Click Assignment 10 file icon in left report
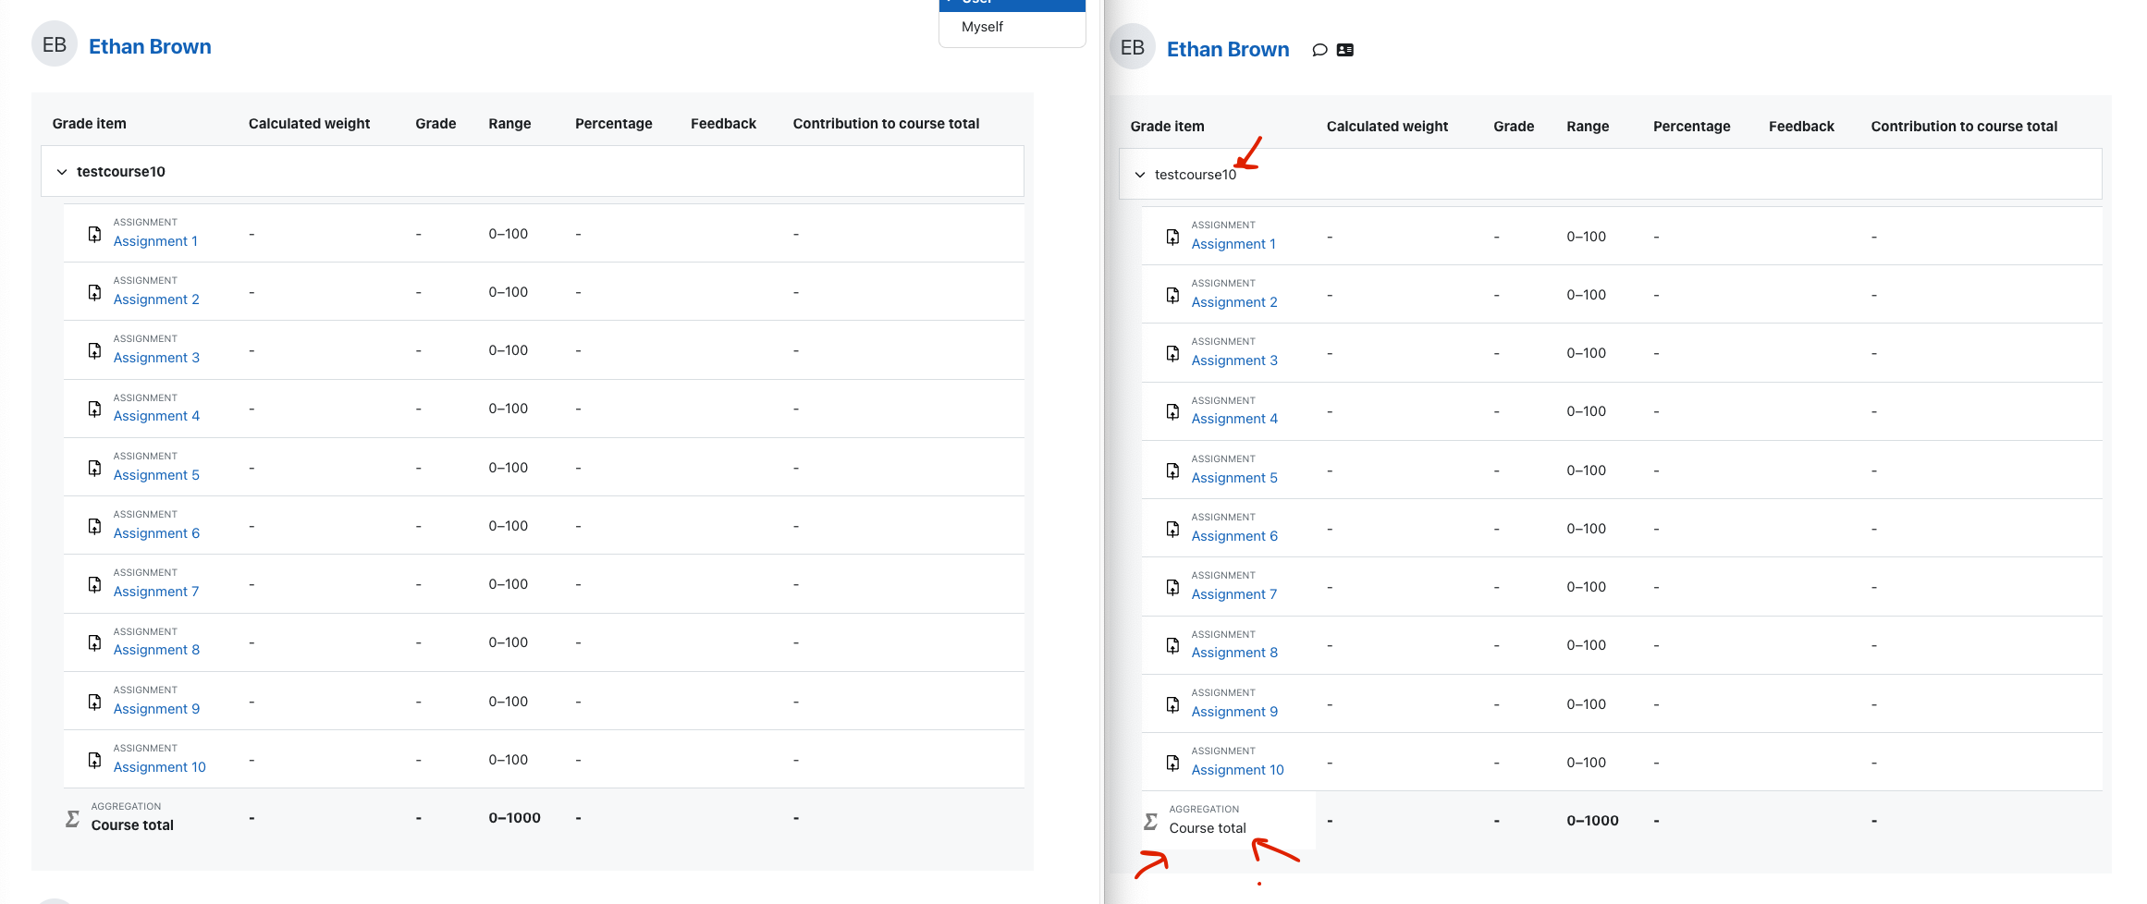The width and height of the screenshot is (2147, 904). (94, 760)
